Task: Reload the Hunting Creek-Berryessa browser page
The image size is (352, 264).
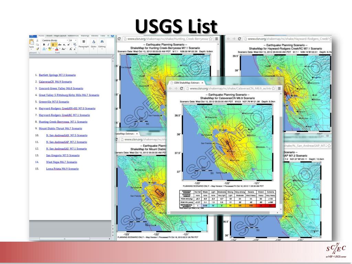Action: (119, 39)
